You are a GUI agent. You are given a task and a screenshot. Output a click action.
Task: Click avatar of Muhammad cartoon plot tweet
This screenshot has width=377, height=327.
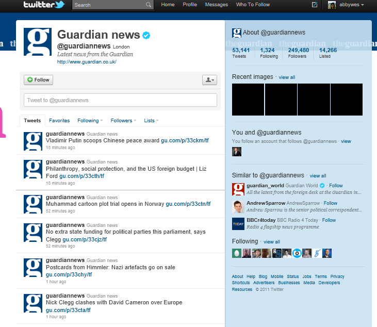pyautogui.click(x=33, y=204)
